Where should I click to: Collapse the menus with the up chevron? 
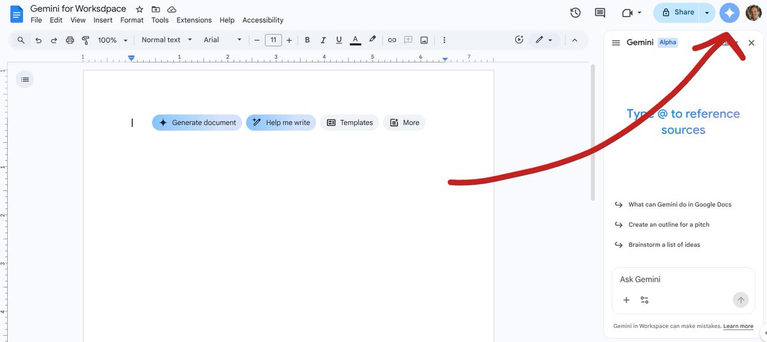coord(575,40)
